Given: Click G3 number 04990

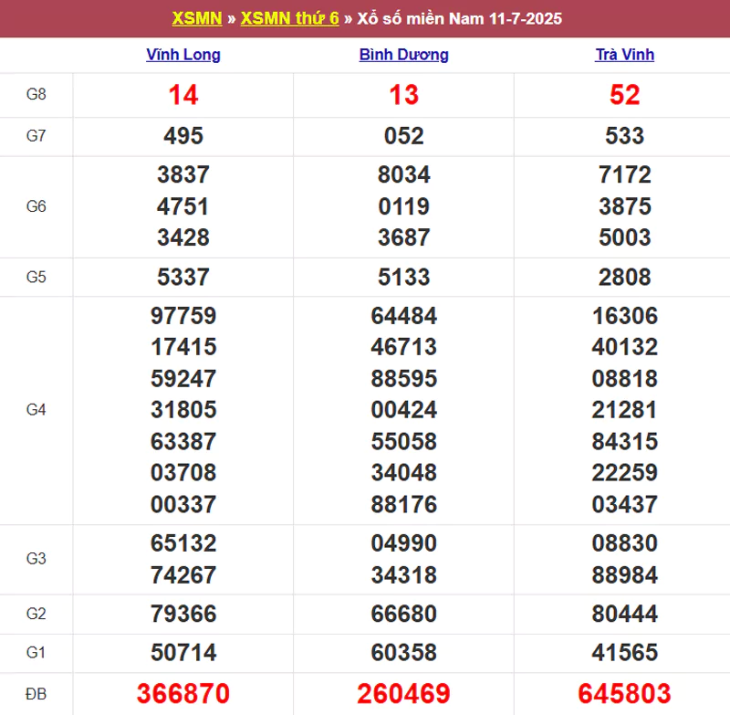Looking at the screenshot, I should tap(403, 543).
